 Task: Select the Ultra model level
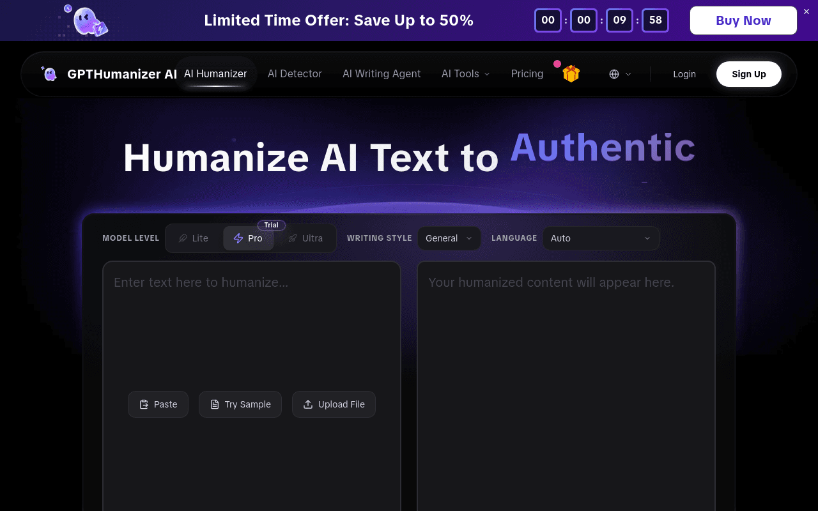[x=305, y=238]
